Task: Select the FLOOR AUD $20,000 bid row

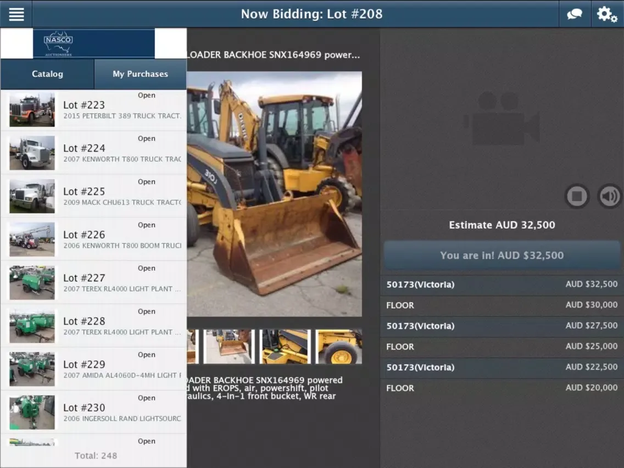Action: (502, 388)
